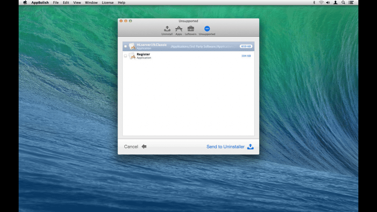Click the 659 KB size badge
Image resolution: width=377 pixels, height=212 pixels.
[246, 46]
